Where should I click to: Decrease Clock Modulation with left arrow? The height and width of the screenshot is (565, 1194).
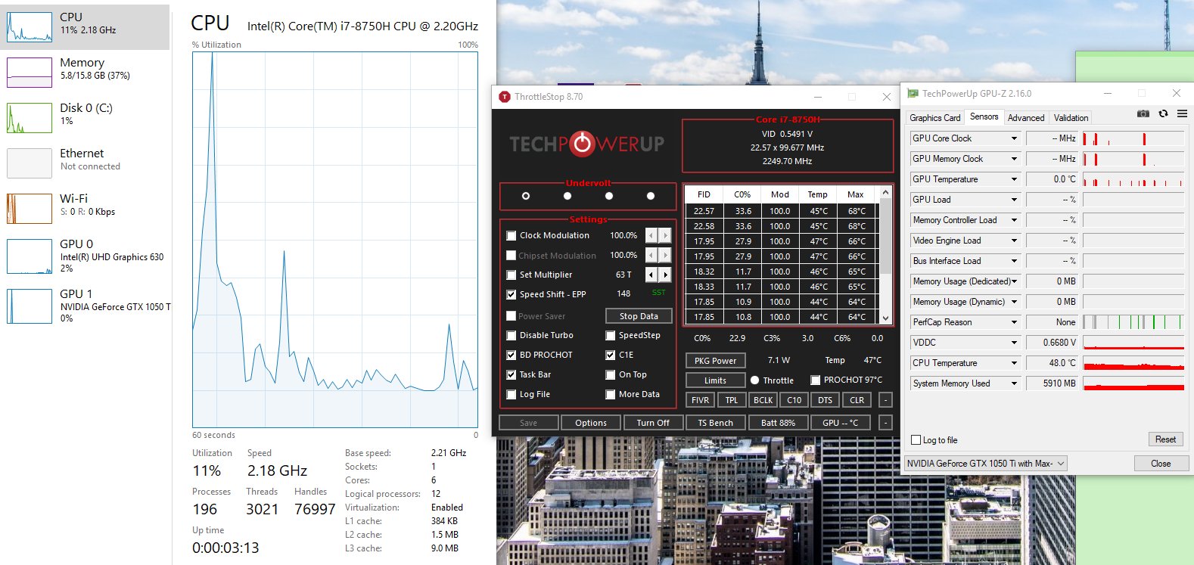click(x=651, y=235)
